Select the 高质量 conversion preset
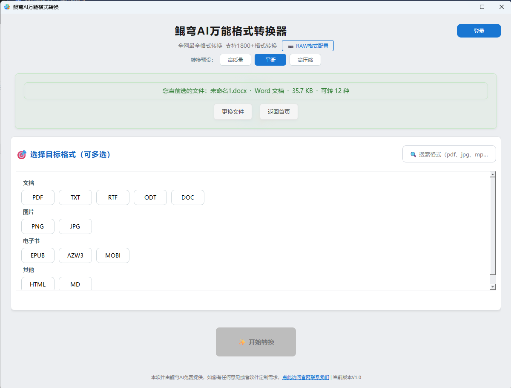 [x=235, y=60]
